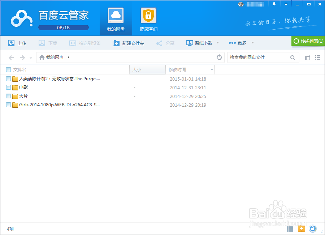
Task: Open the 分享 sharing option
Action: coord(165,43)
